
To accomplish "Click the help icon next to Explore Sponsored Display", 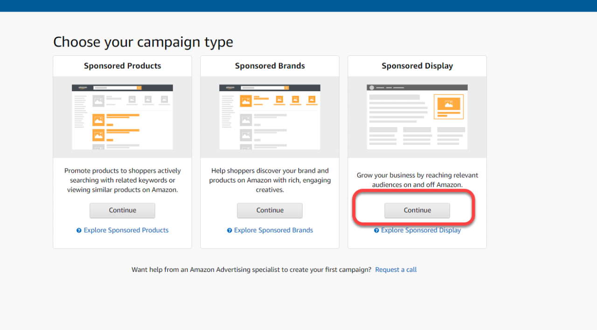I will point(377,230).
